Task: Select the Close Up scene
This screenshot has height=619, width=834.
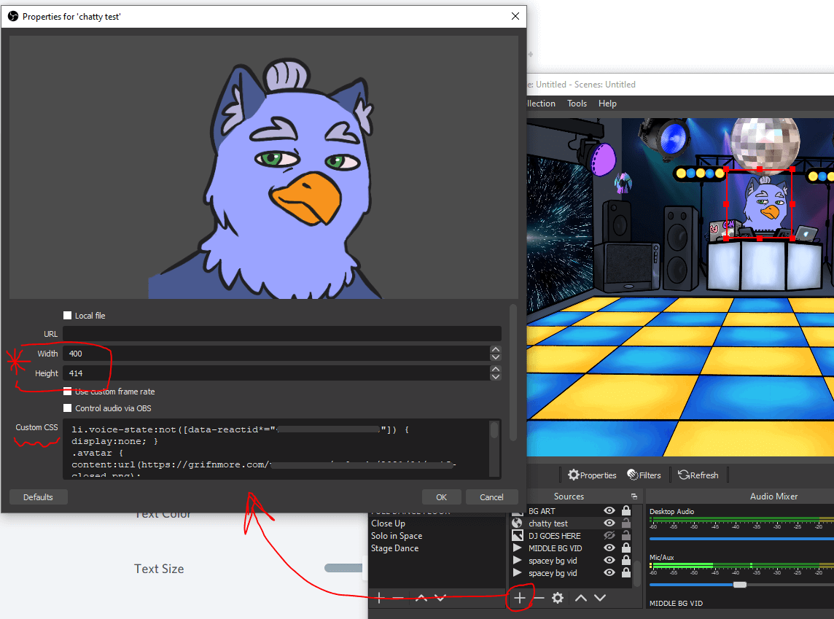Action: tap(389, 523)
